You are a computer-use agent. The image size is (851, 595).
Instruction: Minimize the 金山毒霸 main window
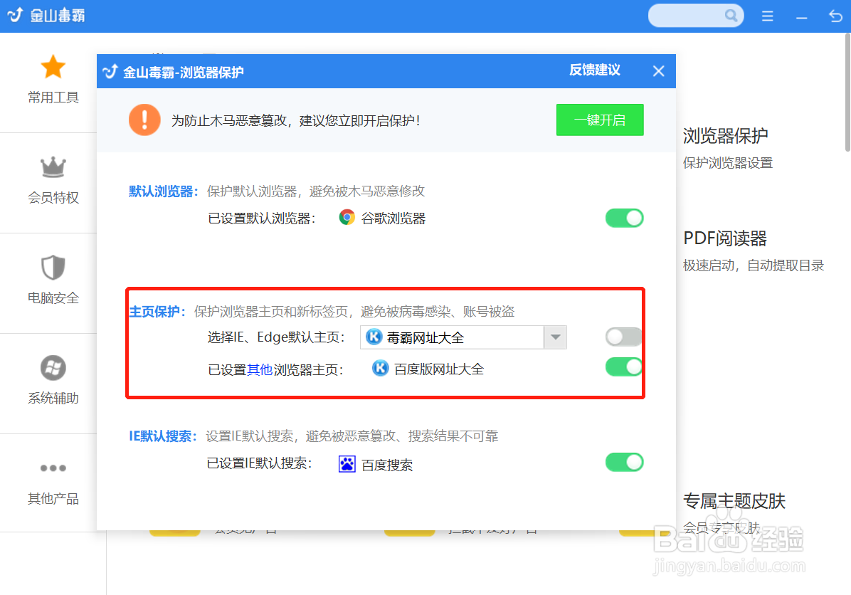pyautogui.click(x=802, y=18)
